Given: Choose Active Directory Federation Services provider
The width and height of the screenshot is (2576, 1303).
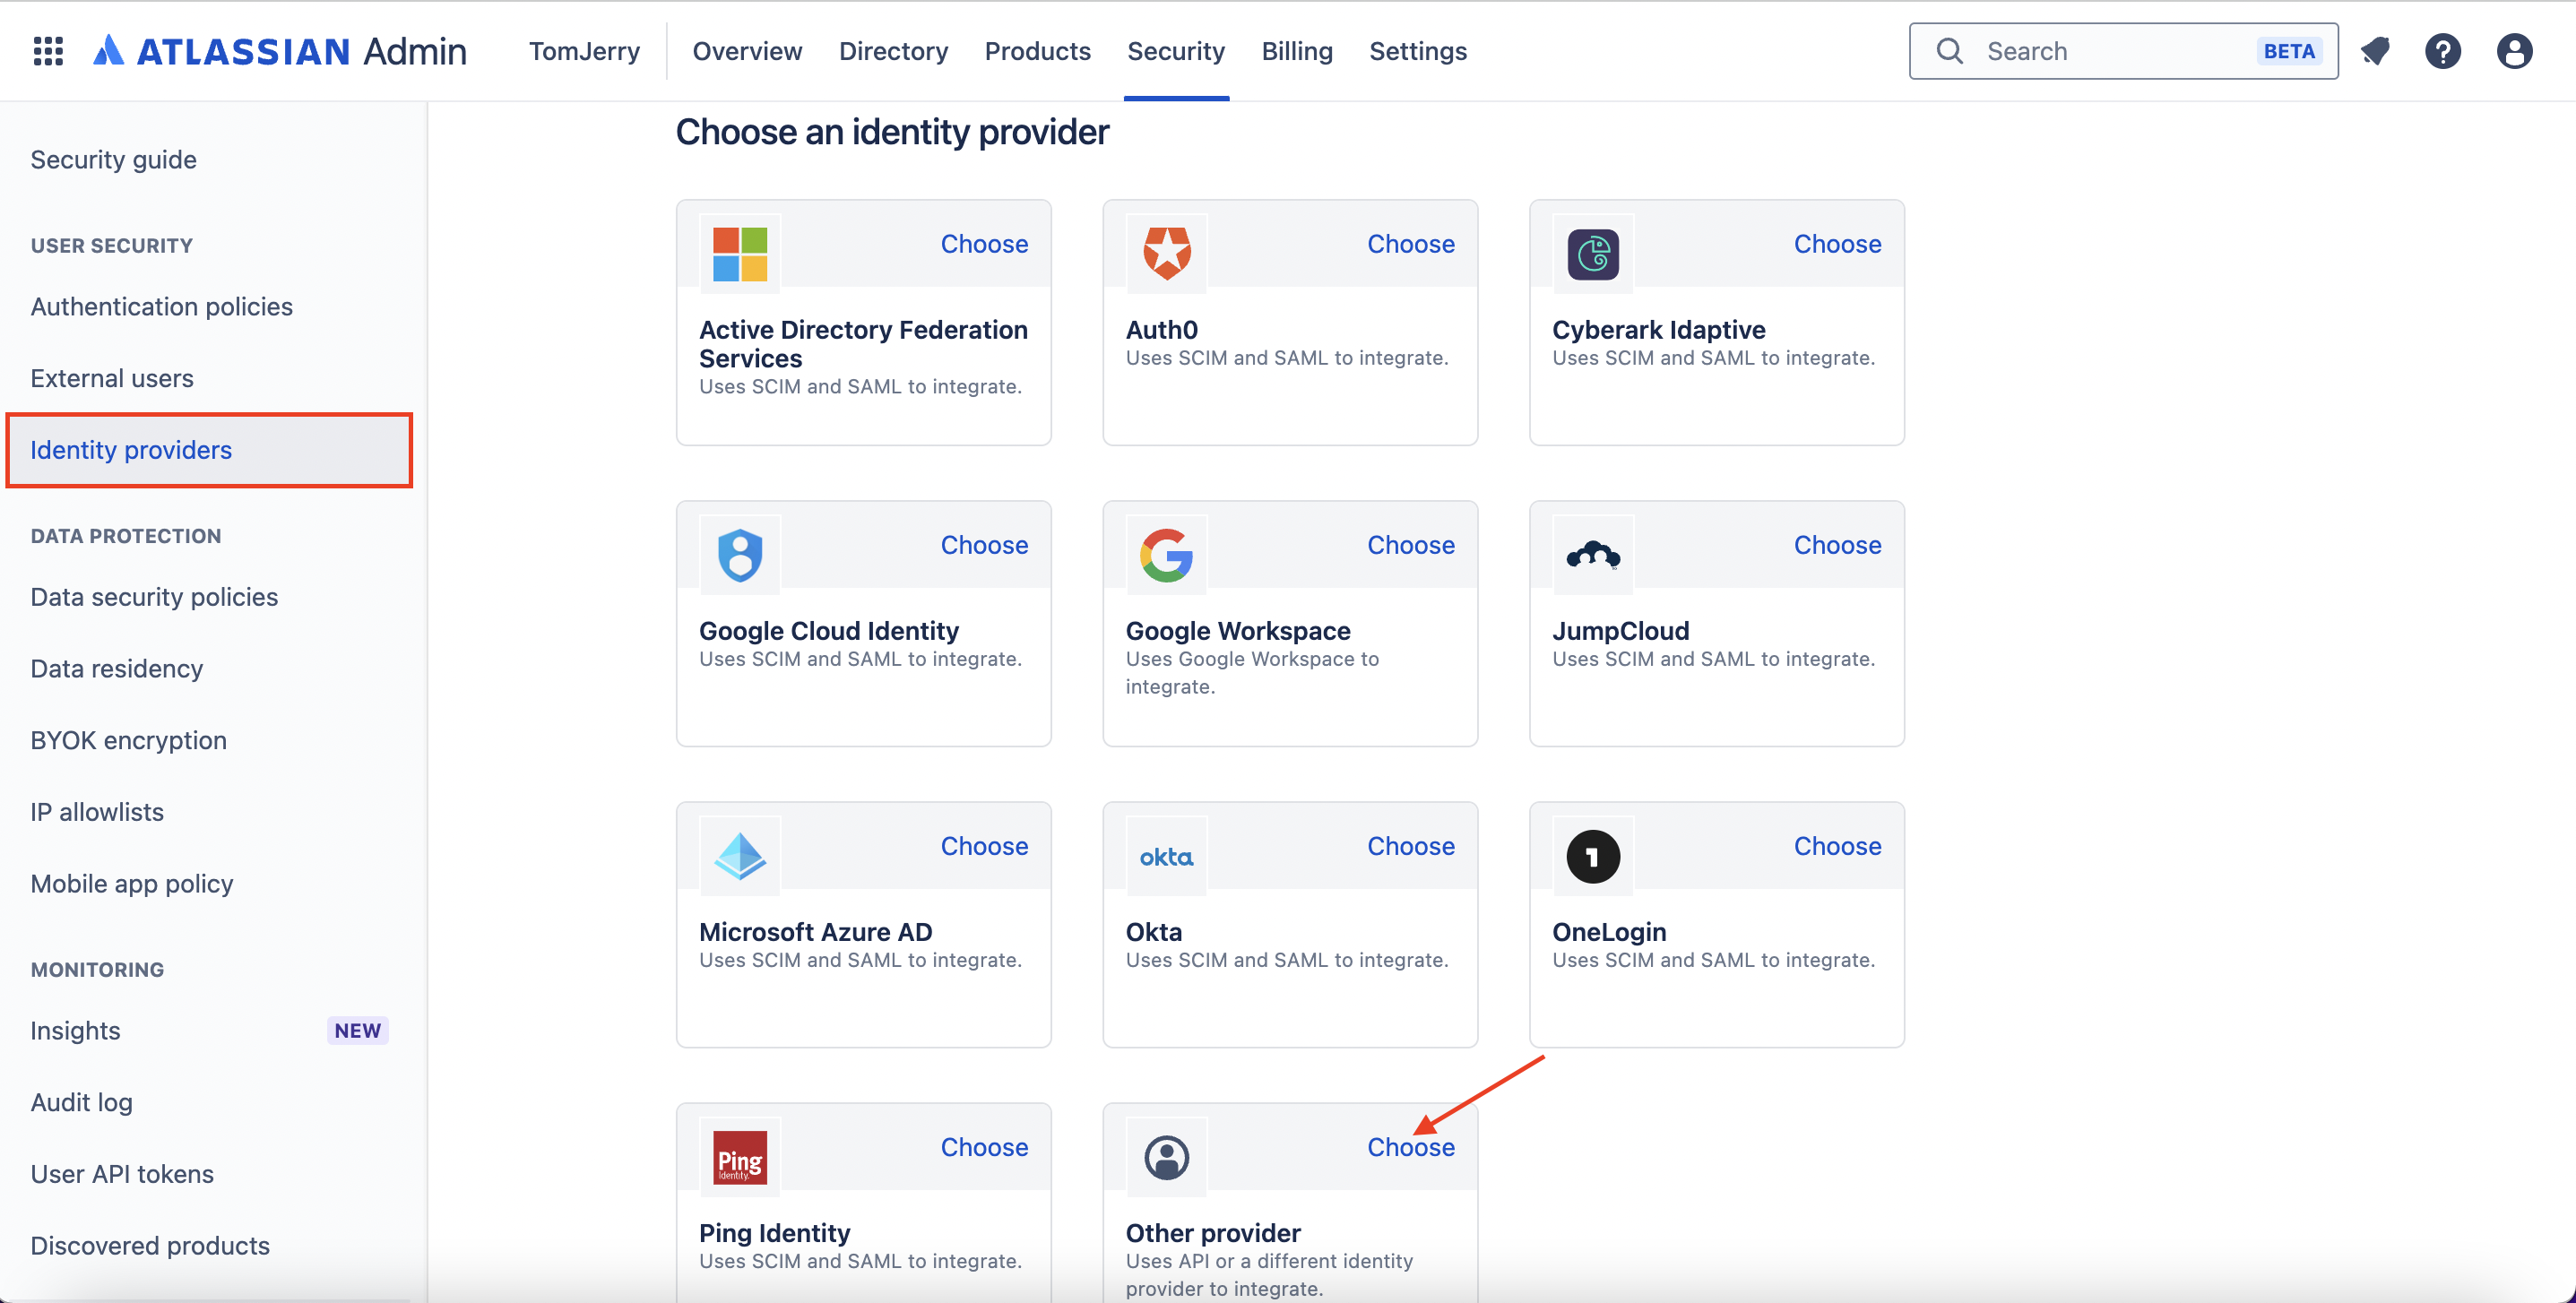Looking at the screenshot, I should coord(984,244).
